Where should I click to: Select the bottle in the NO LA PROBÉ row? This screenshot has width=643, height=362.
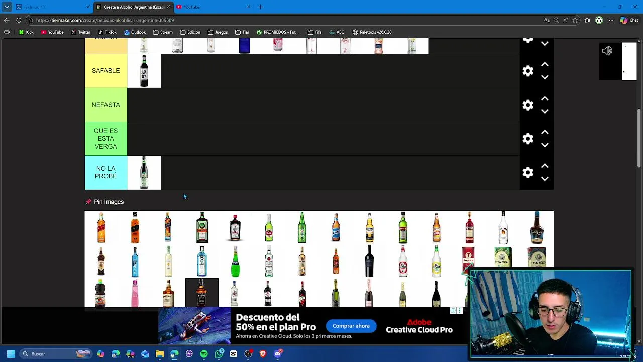coord(144,172)
